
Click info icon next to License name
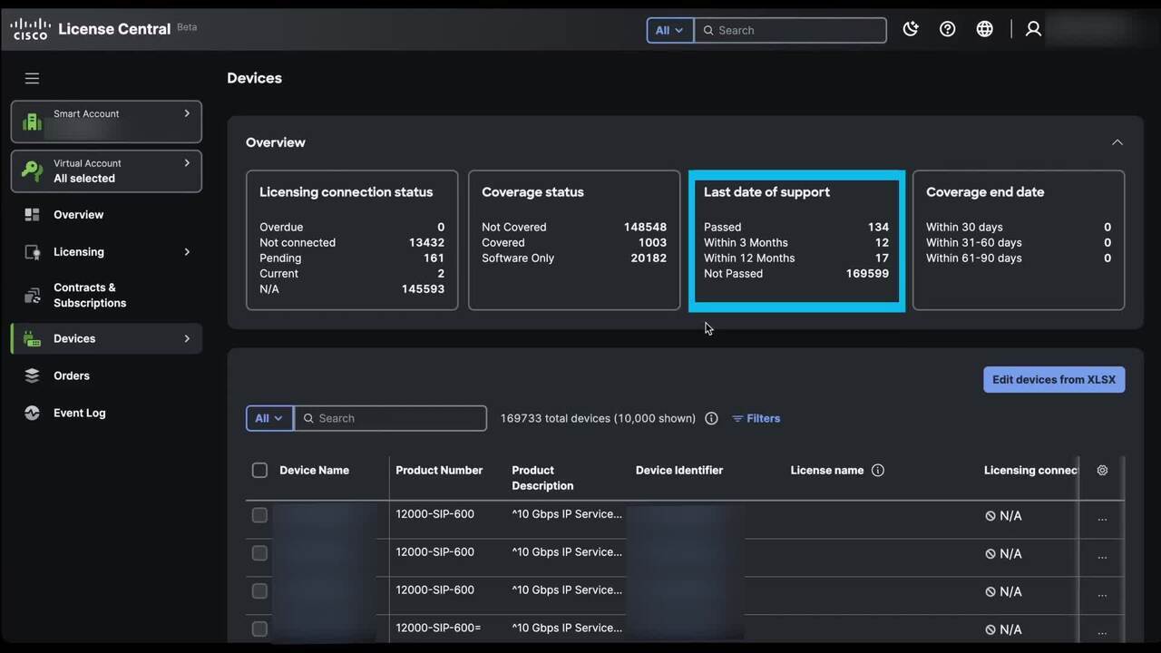(x=877, y=470)
